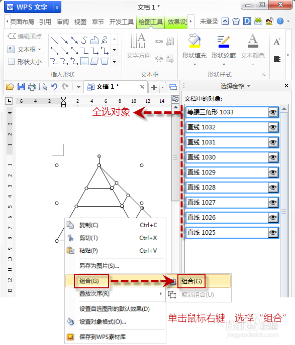Click the increase font size icon
This screenshot has height=345, width=295.
click(x=277, y=41)
